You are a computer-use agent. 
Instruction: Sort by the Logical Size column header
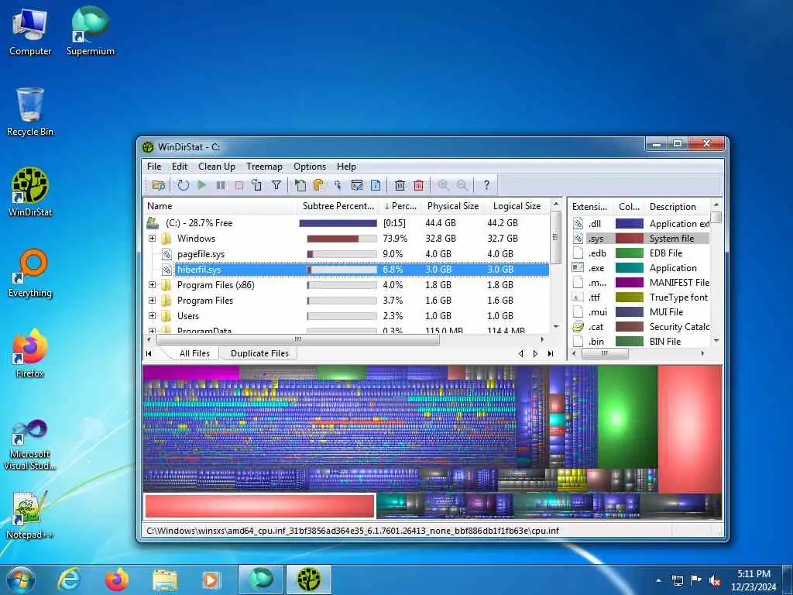tap(517, 206)
